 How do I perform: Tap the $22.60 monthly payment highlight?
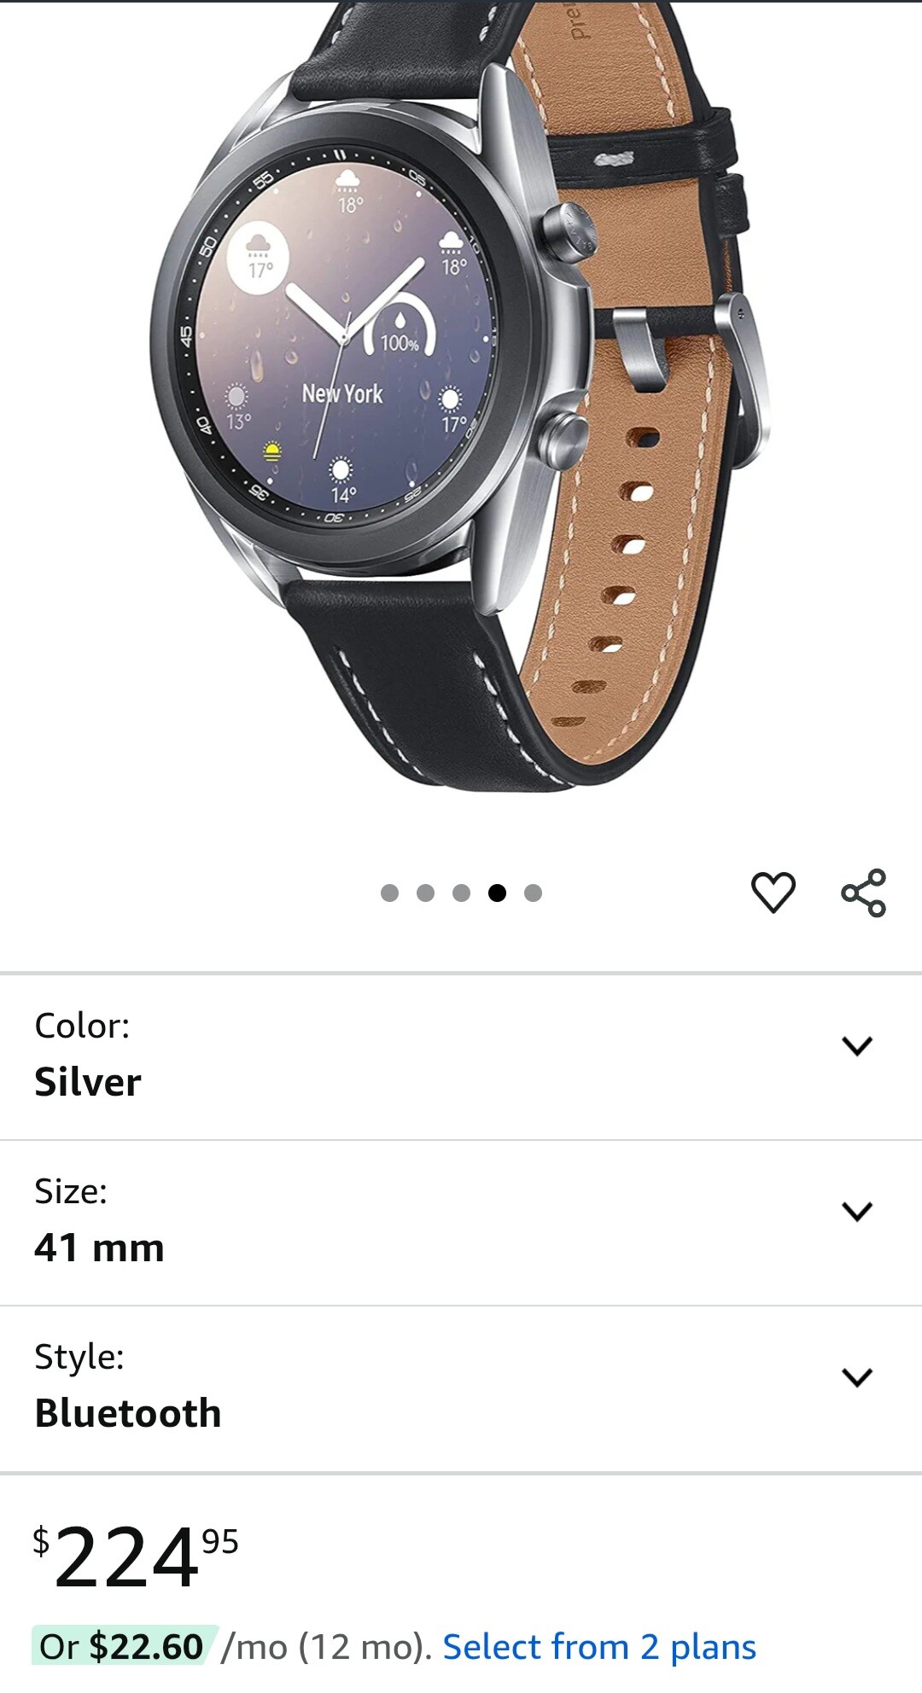(x=123, y=1647)
